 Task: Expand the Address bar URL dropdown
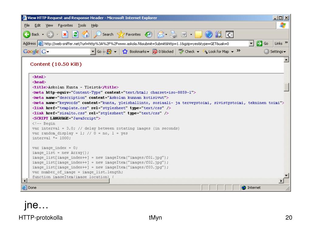(251, 43)
